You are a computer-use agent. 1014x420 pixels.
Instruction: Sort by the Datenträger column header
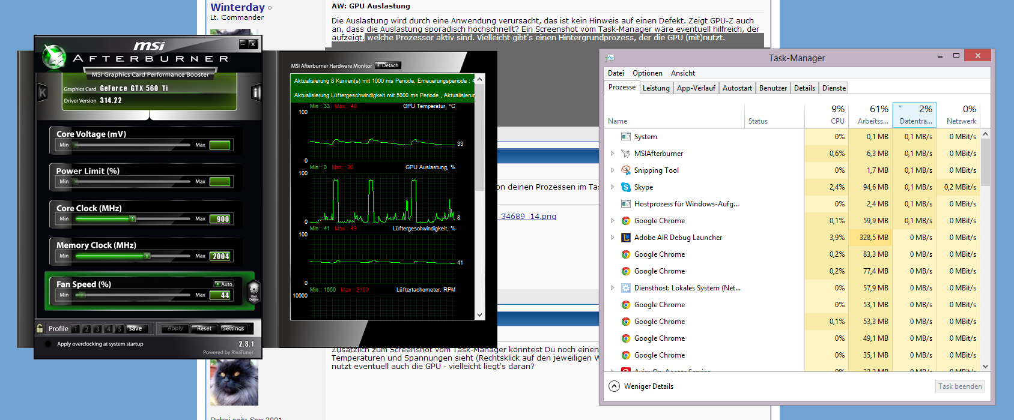[x=915, y=114]
